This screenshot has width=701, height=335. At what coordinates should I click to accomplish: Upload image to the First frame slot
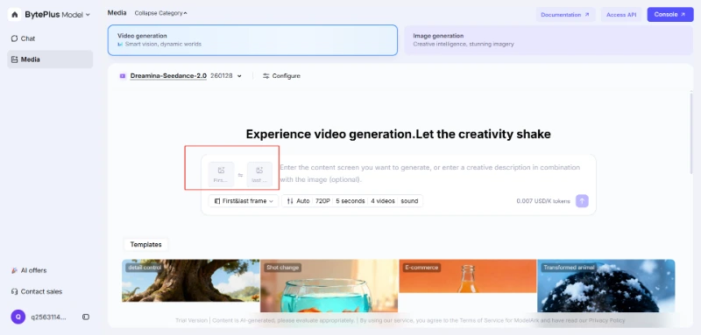click(x=221, y=174)
